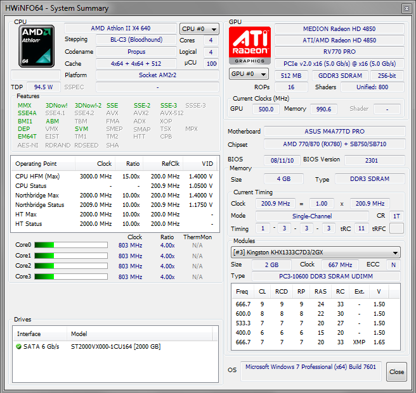Click the RefClk column header
Screen dimensions: 416x393
coord(163,164)
